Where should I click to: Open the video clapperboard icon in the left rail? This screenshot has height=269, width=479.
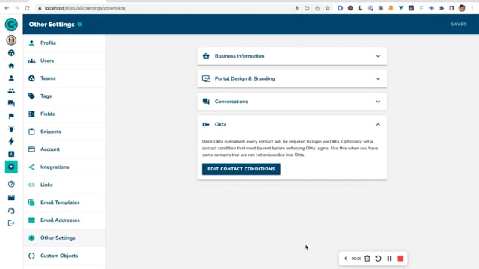[11, 197]
